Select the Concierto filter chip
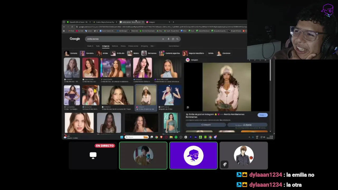Viewport: 338px width, 190px height. point(87,53)
